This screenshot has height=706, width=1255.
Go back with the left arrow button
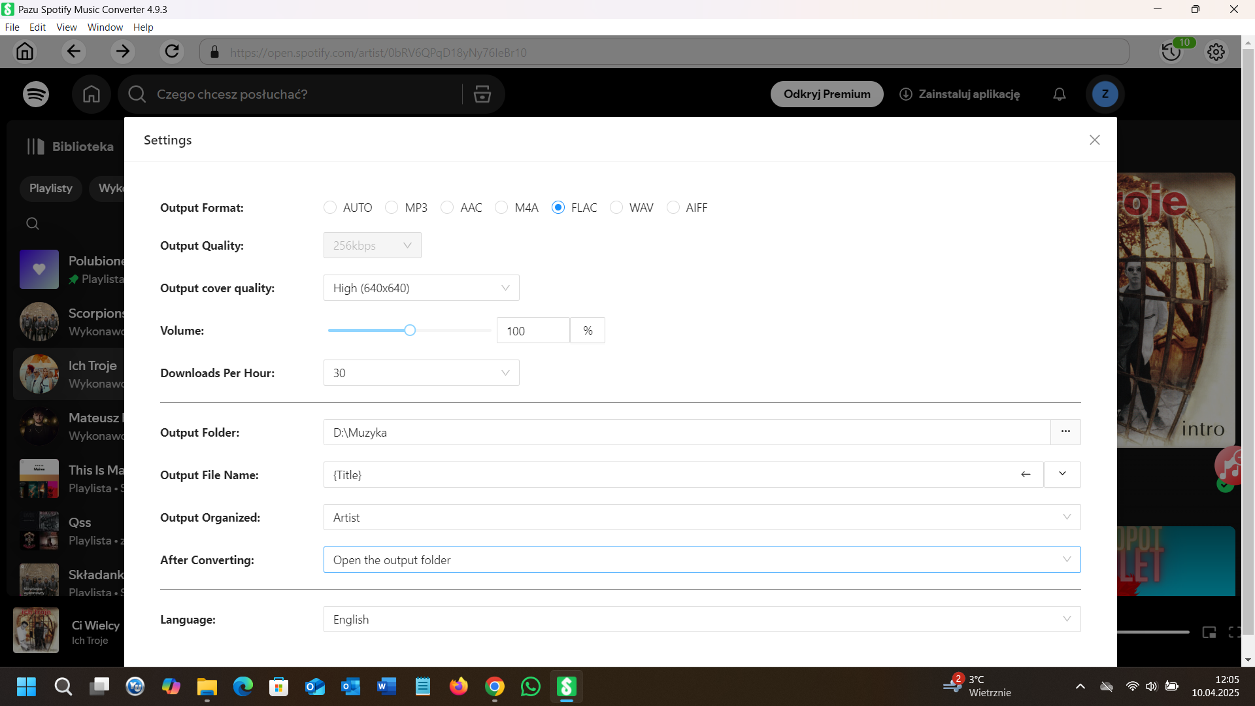[x=73, y=52]
